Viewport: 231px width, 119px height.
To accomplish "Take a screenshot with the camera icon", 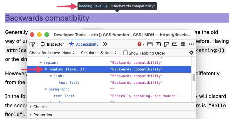I will 158,44.
